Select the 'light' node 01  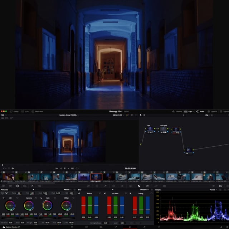point(150,130)
